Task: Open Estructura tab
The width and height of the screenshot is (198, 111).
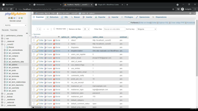Action: coord(52,17)
